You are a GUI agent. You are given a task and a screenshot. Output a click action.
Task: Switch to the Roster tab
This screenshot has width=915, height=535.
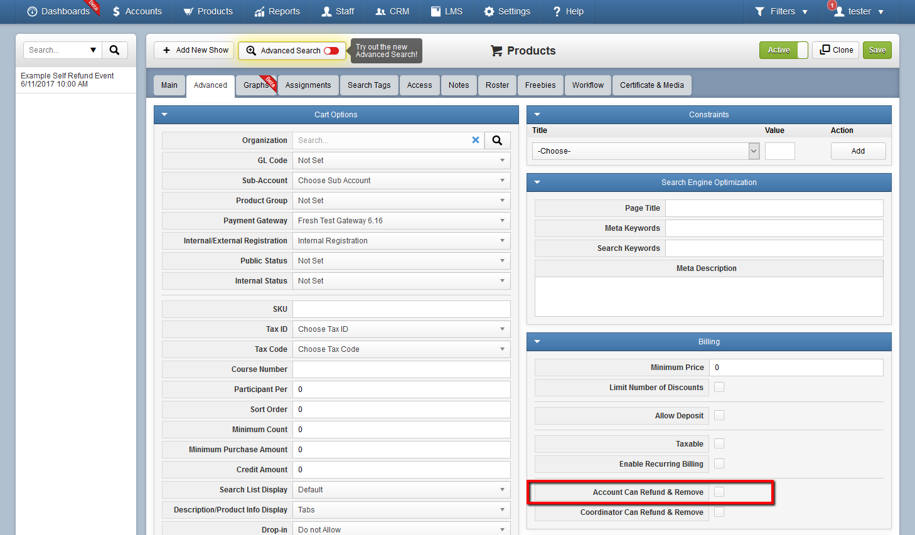tap(497, 85)
